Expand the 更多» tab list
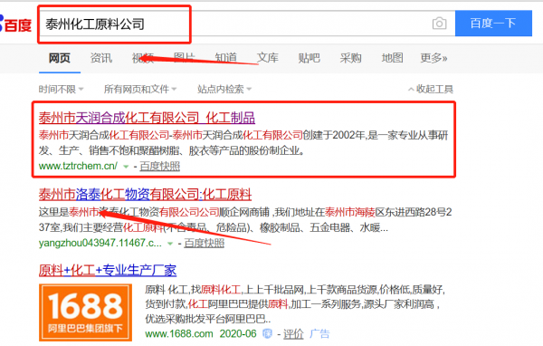Image resolution: width=543 pixels, height=346 pixels. coord(433,58)
